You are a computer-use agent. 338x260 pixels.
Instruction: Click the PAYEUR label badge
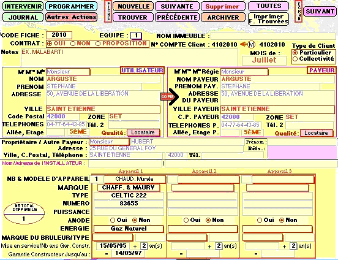[321, 71]
